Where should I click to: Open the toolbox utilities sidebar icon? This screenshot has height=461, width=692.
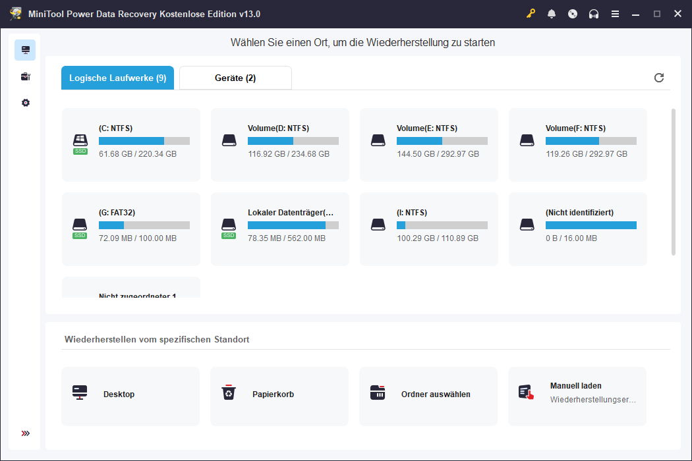pos(25,76)
